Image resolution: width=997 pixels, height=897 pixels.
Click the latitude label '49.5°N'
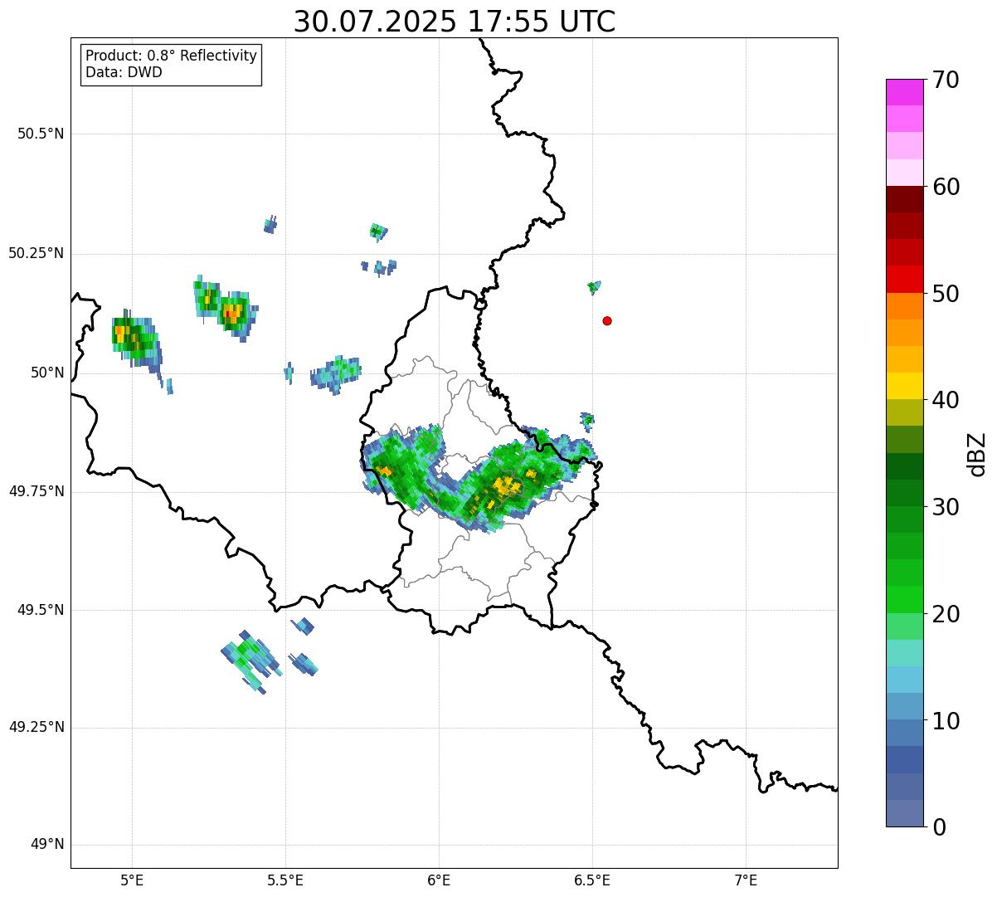41,610
